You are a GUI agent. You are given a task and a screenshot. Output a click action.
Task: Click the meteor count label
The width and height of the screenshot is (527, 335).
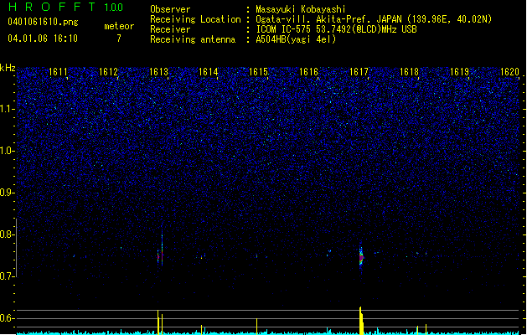point(119,26)
